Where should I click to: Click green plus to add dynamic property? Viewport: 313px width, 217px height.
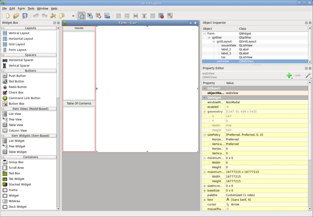[x=289, y=75]
